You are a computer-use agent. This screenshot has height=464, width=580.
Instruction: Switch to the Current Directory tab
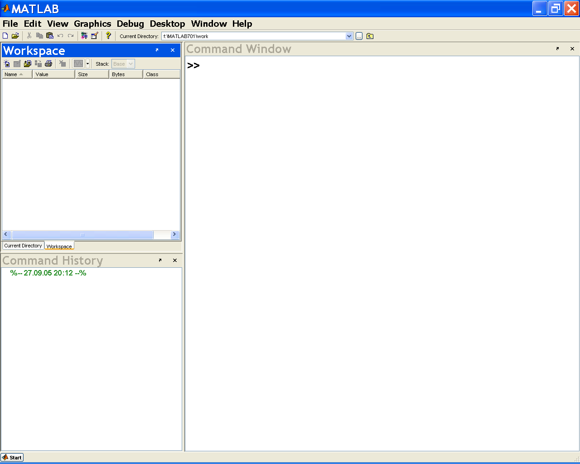coord(23,246)
